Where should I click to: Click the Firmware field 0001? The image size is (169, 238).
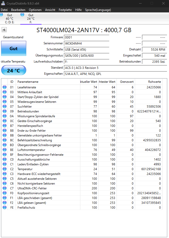87,37
